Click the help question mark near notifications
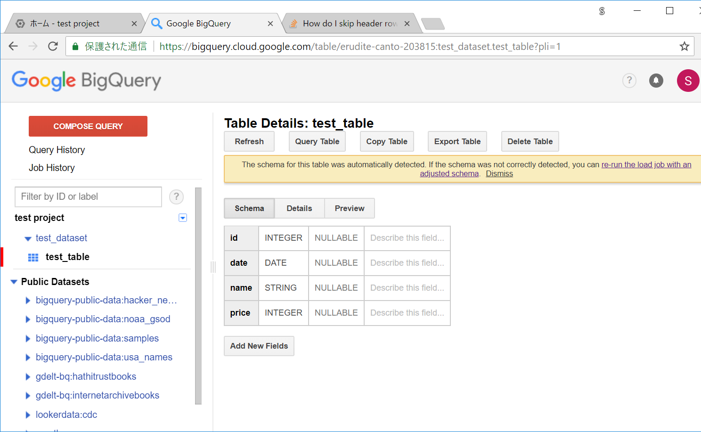The image size is (701, 432). pyautogui.click(x=629, y=81)
